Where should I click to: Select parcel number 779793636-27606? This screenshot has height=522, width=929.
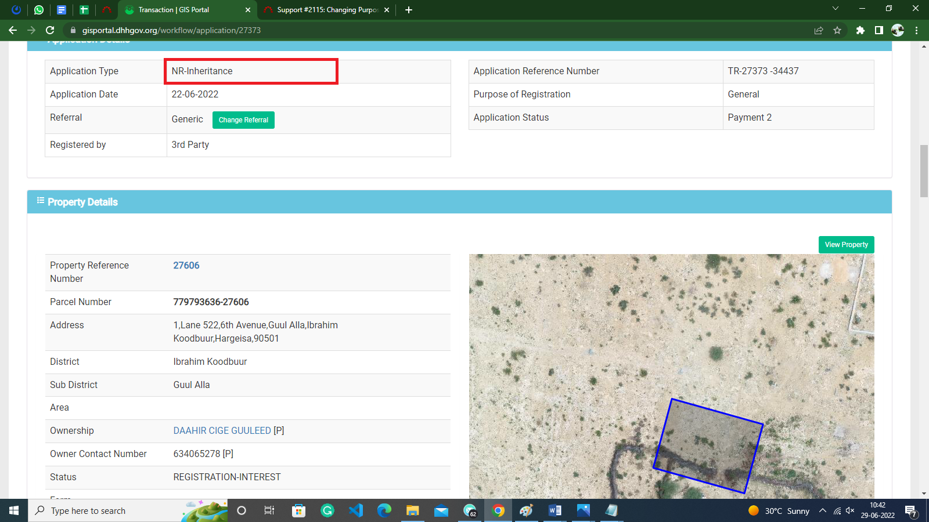click(x=211, y=302)
